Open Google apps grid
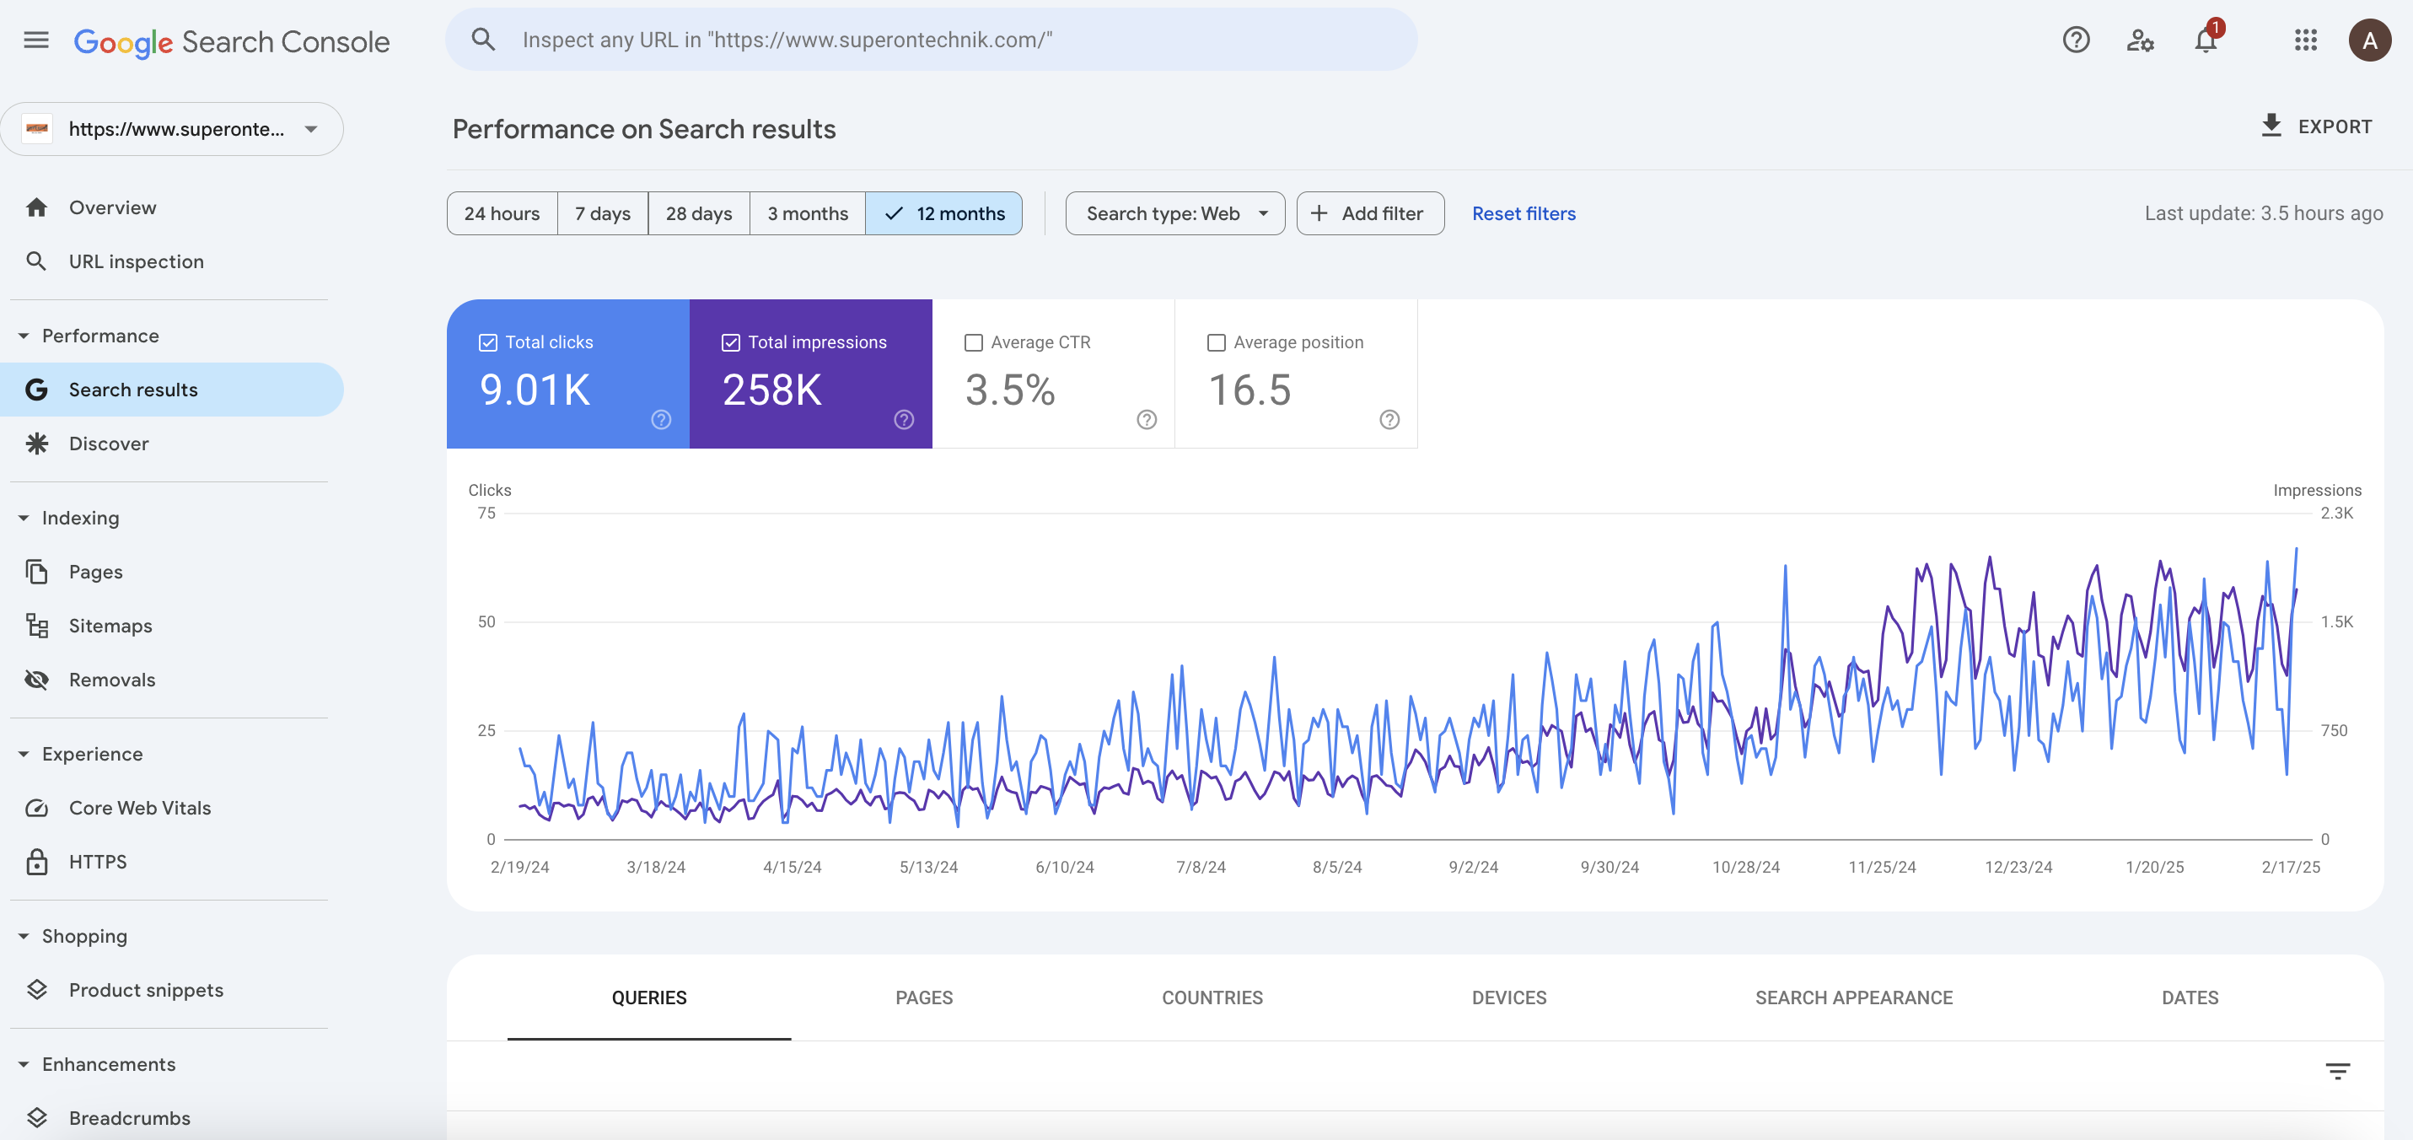 [2305, 40]
